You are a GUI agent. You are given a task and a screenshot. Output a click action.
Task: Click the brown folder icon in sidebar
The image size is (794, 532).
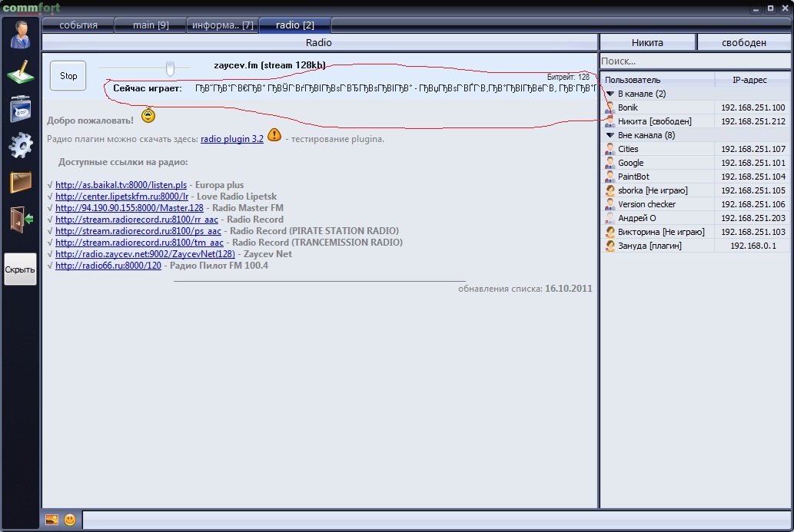[20, 182]
